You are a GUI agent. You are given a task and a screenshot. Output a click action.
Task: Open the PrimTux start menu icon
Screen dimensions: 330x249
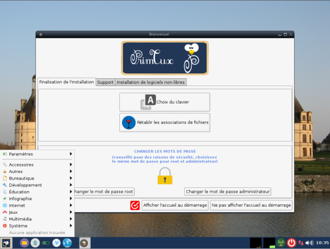click(6, 243)
